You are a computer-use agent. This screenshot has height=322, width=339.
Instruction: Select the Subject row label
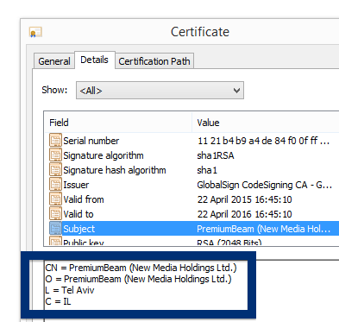pyautogui.click(x=78, y=229)
